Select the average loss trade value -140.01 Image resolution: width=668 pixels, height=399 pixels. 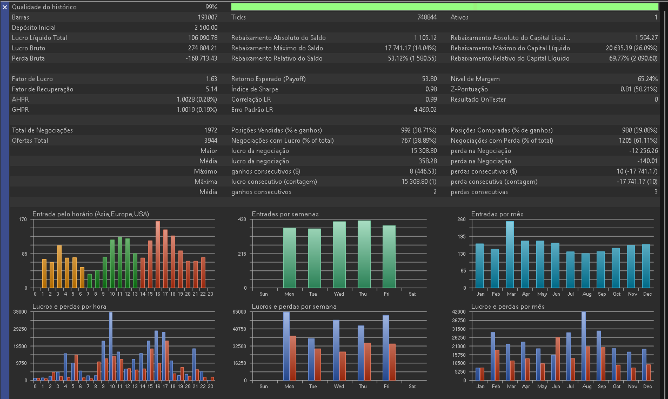[647, 161]
